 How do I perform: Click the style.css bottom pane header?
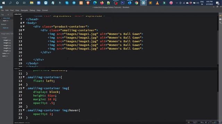coord(17,69)
